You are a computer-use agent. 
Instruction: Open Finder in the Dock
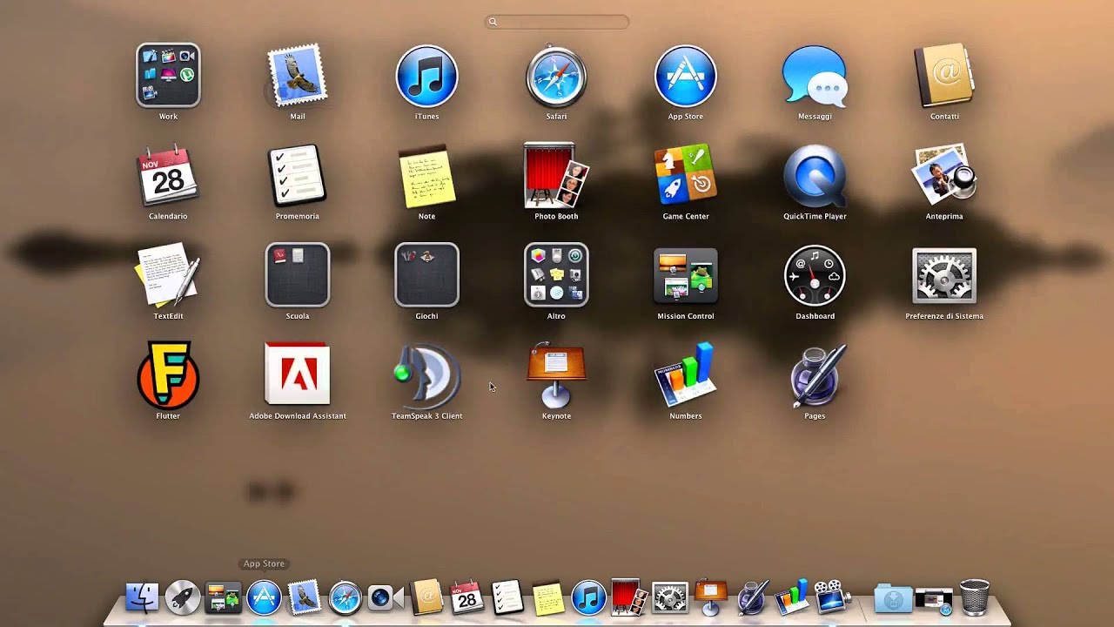tap(143, 598)
